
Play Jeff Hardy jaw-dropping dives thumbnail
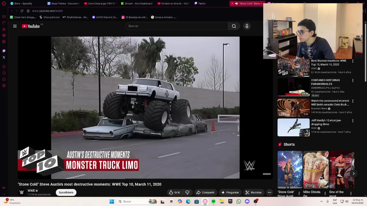(x=293, y=127)
